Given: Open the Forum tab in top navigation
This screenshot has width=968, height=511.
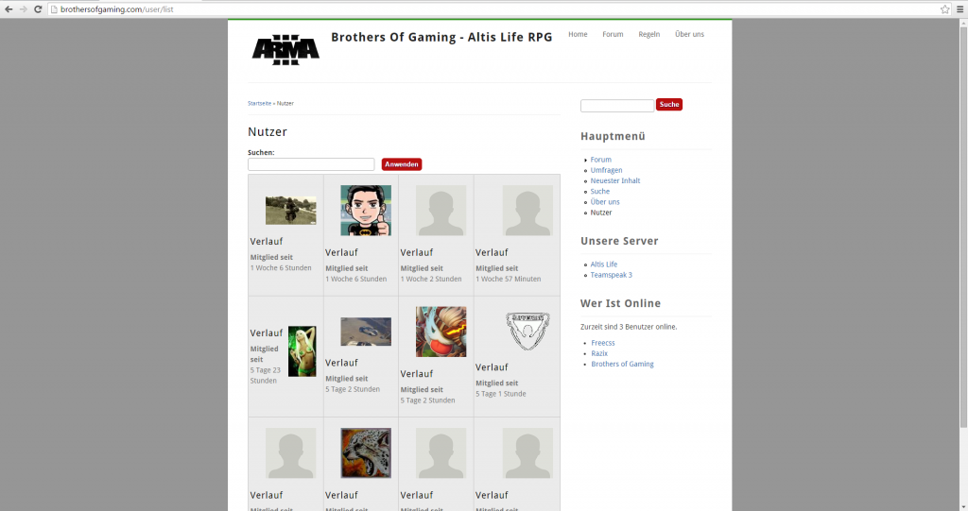Looking at the screenshot, I should point(613,34).
